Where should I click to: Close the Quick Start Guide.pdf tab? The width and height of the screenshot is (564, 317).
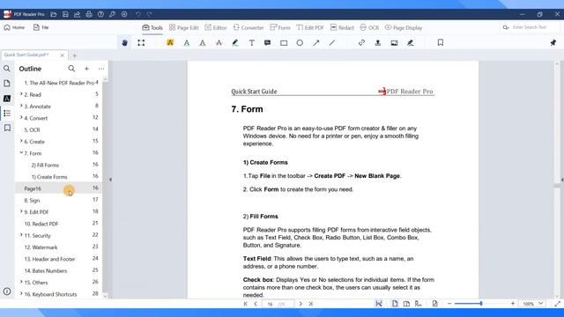coord(63,55)
